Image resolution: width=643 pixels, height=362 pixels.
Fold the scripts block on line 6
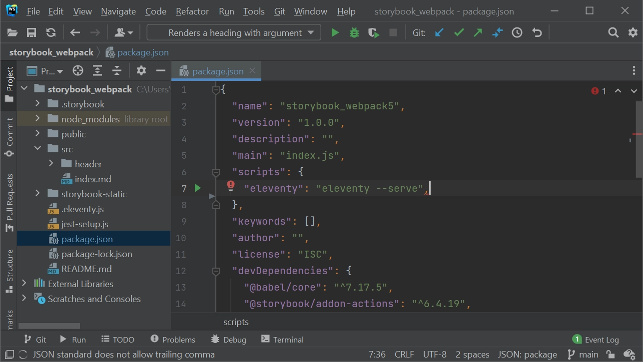coord(216,172)
